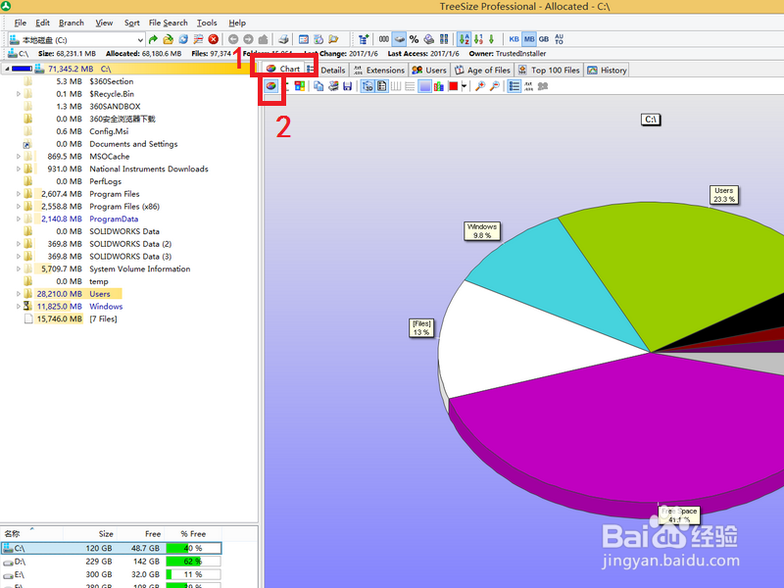This screenshot has width=784, height=588.
Task: Click the expand tree icon with plus
Action: [x=364, y=39]
